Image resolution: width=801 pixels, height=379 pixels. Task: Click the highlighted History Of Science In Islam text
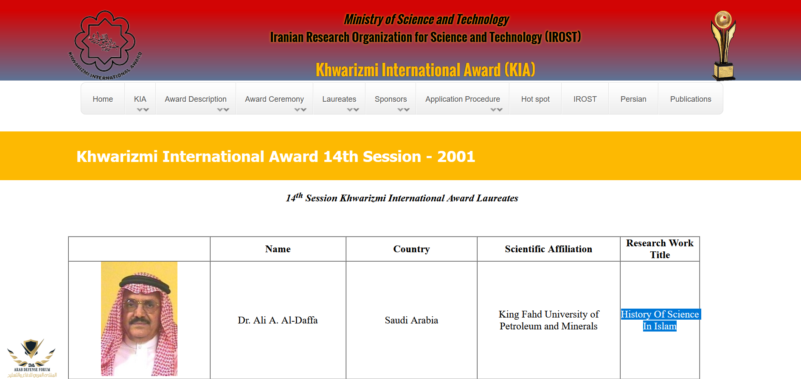click(x=660, y=320)
